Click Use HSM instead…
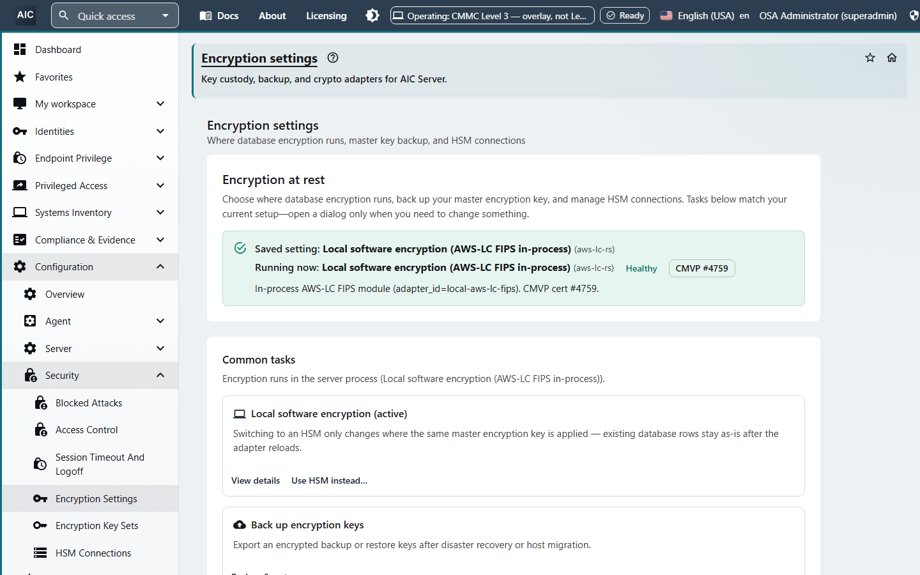The width and height of the screenshot is (920, 575). [330, 480]
